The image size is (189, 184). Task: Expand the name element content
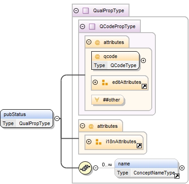(x=182, y=168)
